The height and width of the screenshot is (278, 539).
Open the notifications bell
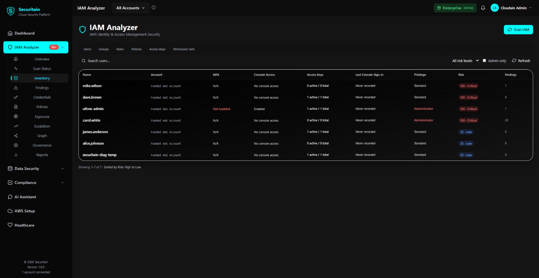(483, 8)
